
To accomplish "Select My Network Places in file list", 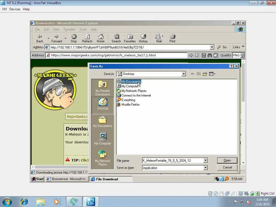I will [x=132, y=91].
